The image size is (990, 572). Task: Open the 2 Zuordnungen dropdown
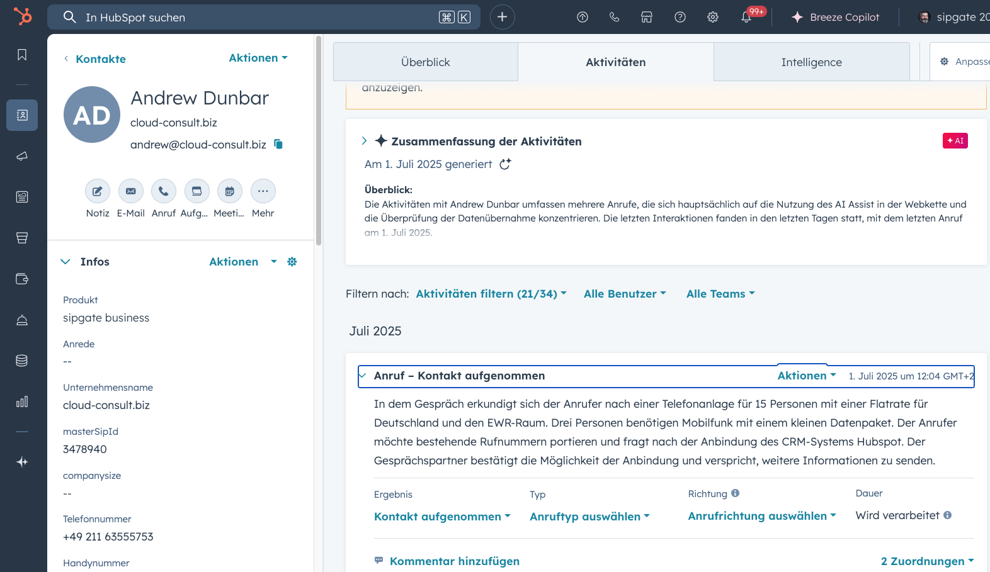click(x=927, y=561)
